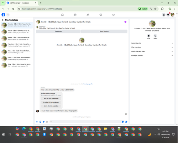Adjust volume via the taskbar speaker icon

159,134
